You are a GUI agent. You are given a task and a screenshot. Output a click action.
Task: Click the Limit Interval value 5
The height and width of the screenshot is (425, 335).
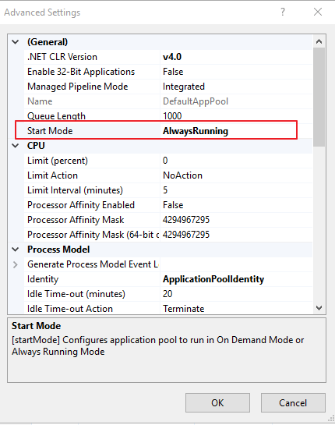tap(165, 190)
